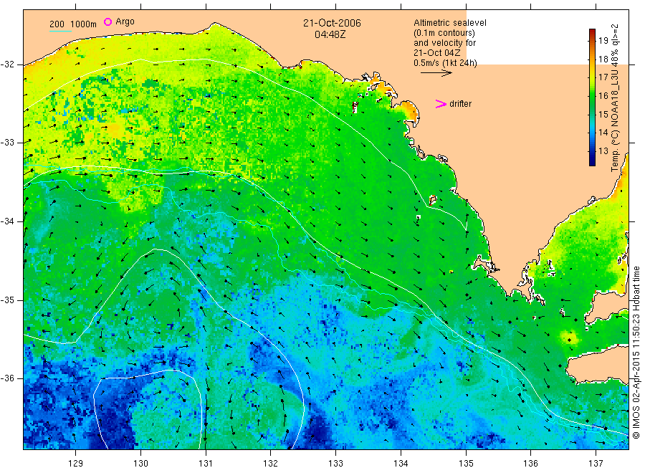Image resolution: width=645 pixels, height=473 pixels.
Task: Click the colorbar value 16
Action: tap(603, 95)
